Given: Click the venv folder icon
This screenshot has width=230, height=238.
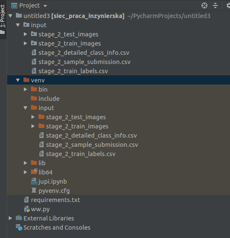Looking at the screenshot, I should pos(26,80).
